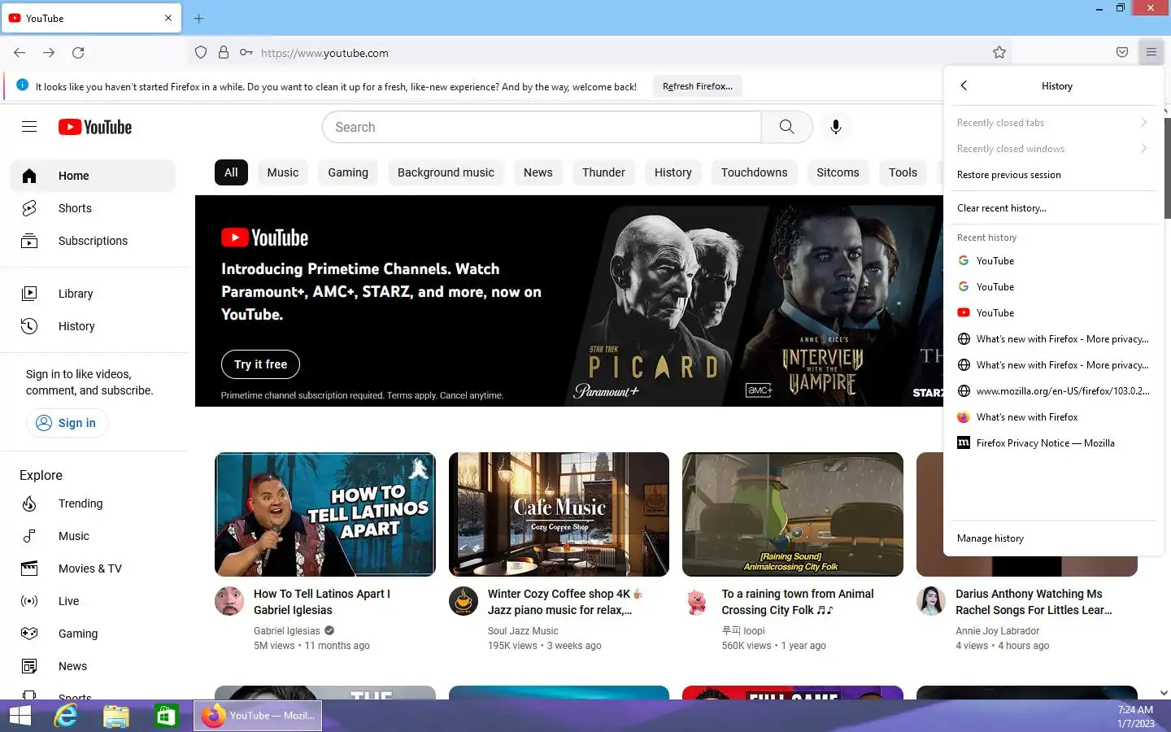Open What's new with Firefox entry with Firefox icon
The width and height of the screenshot is (1171, 732).
pyautogui.click(x=1053, y=417)
